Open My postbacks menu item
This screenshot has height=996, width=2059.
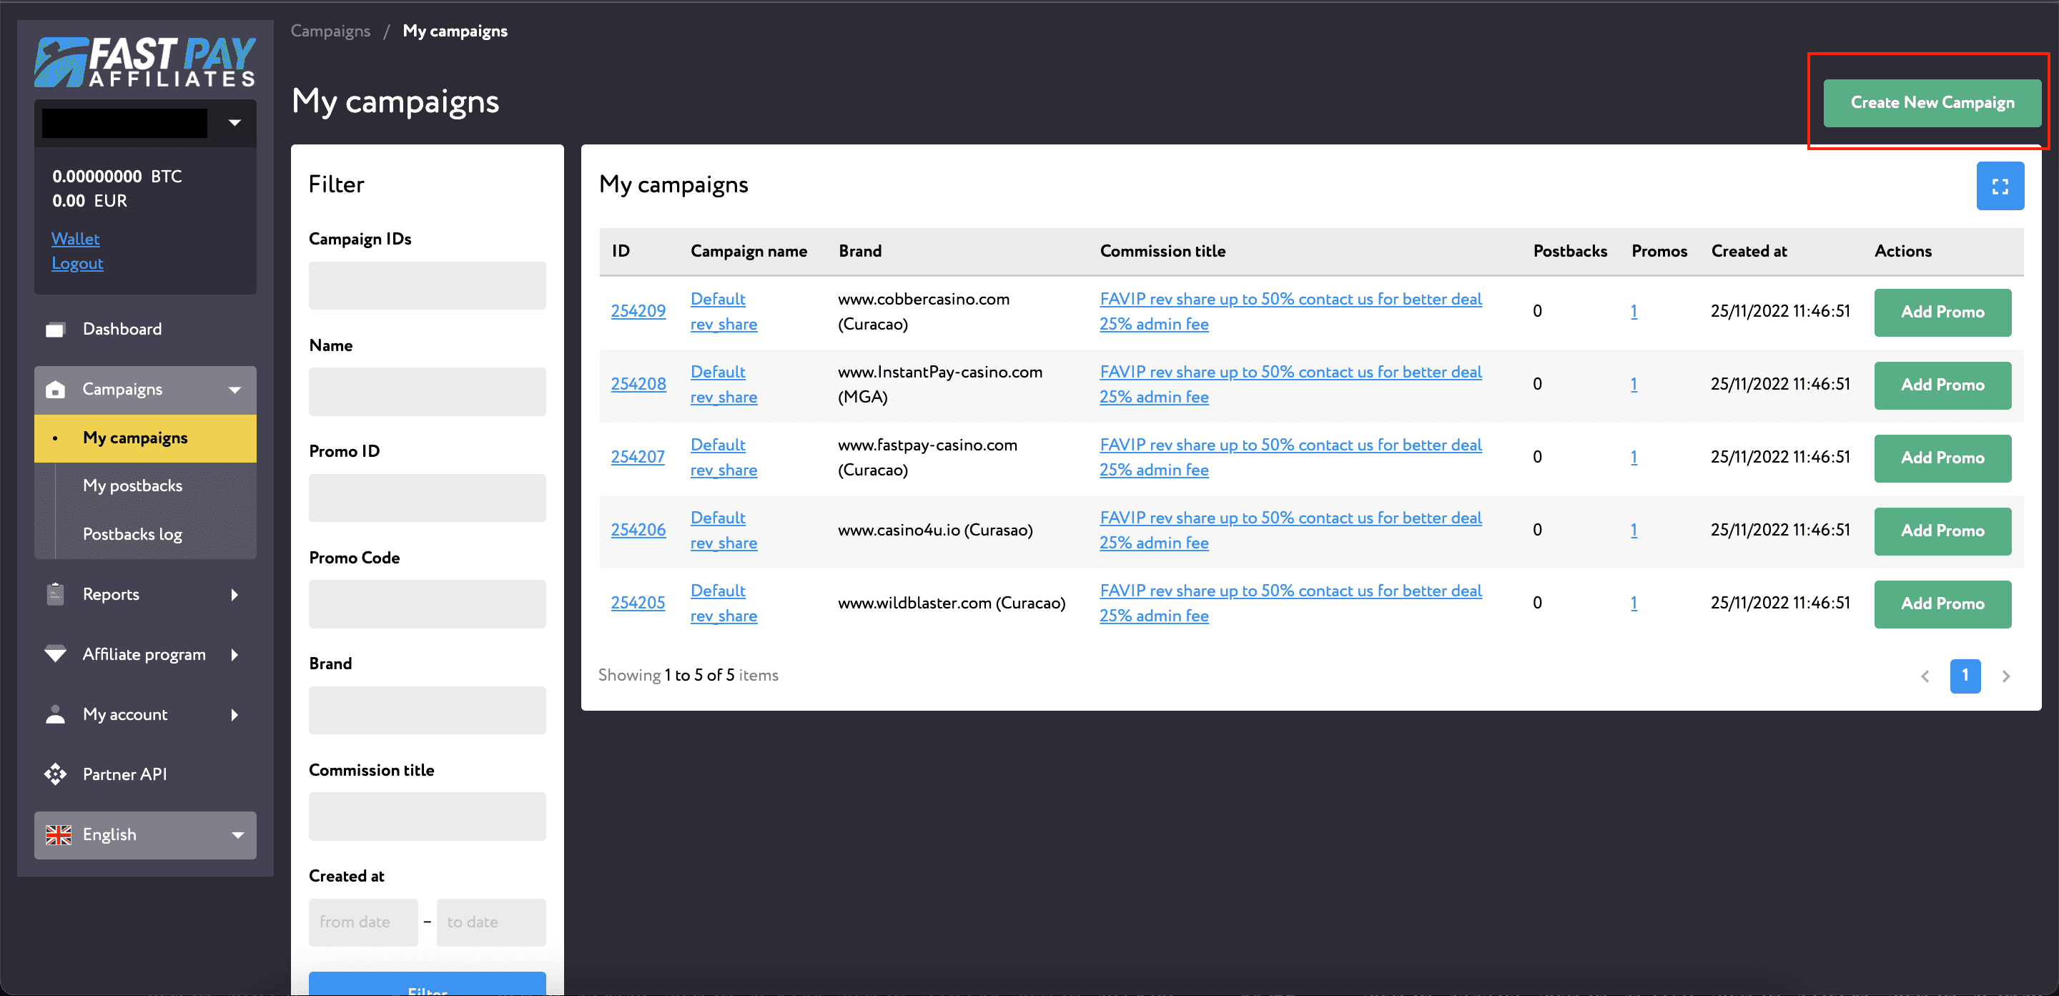coord(133,485)
